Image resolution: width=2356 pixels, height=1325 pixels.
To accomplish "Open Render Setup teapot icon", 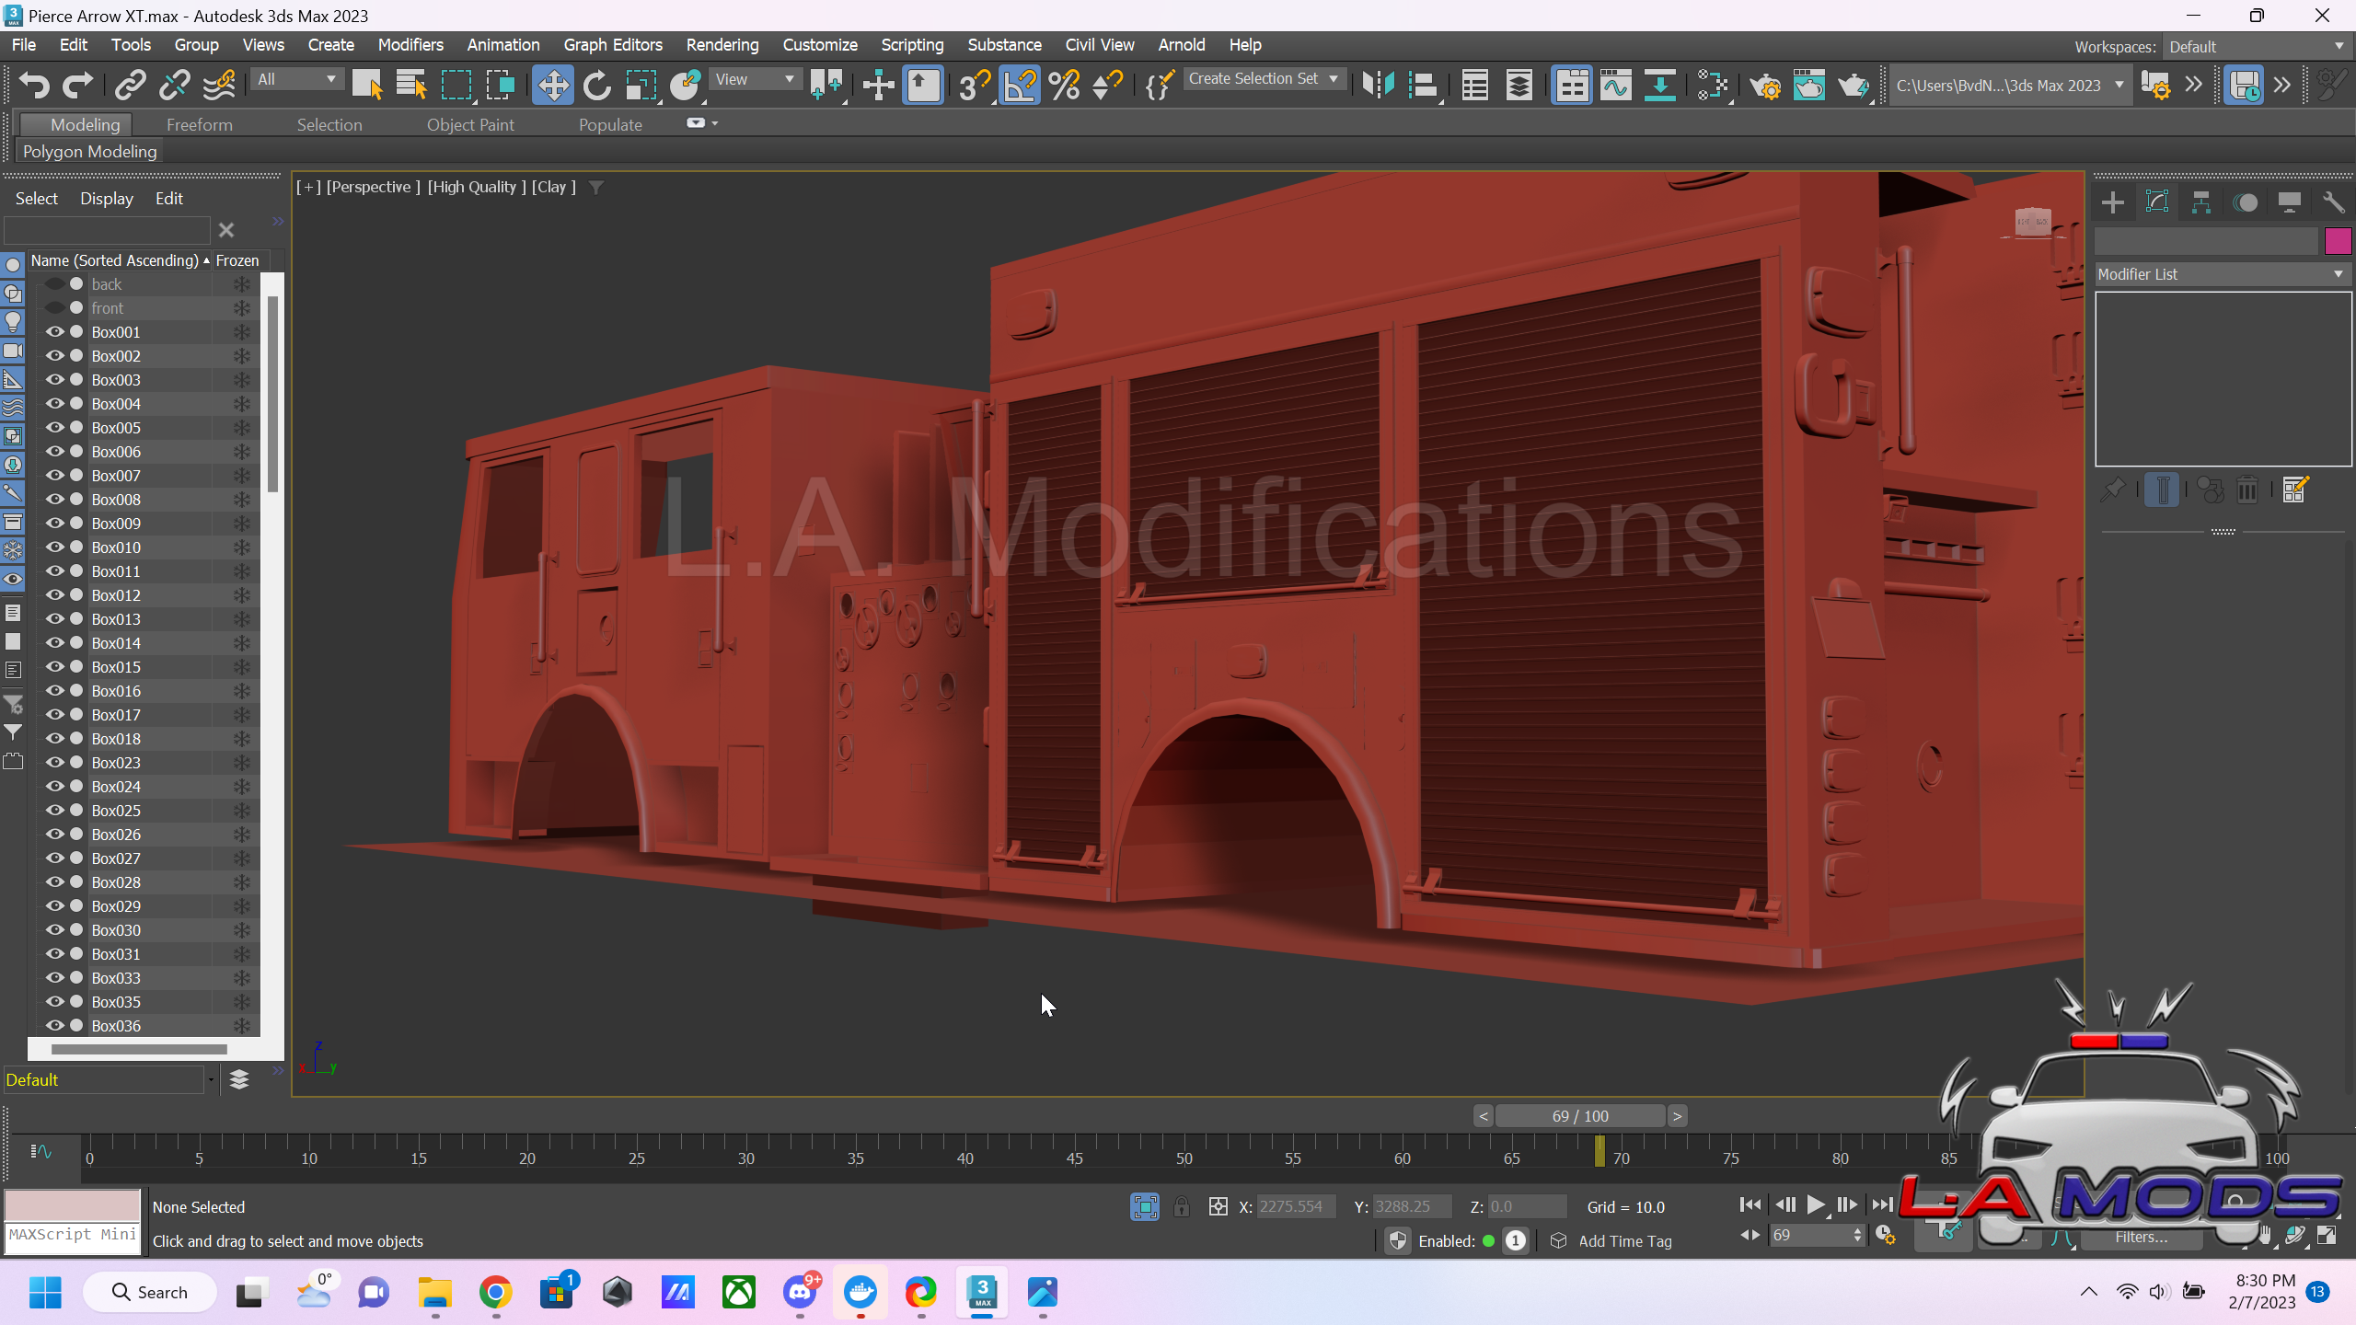I will (x=1765, y=86).
